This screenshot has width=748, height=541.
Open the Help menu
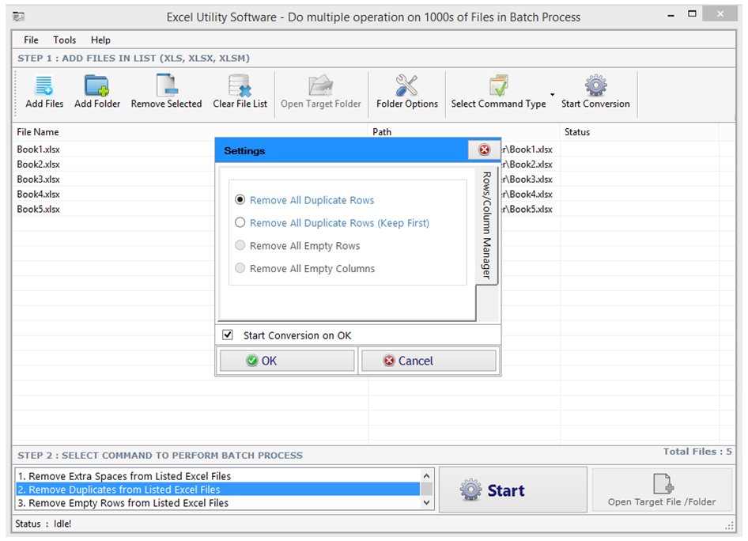100,40
